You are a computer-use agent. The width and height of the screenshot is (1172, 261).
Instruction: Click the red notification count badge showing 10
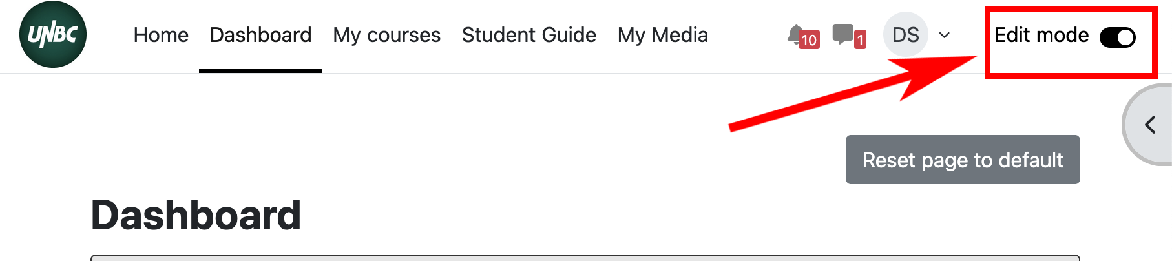[809, 40]
